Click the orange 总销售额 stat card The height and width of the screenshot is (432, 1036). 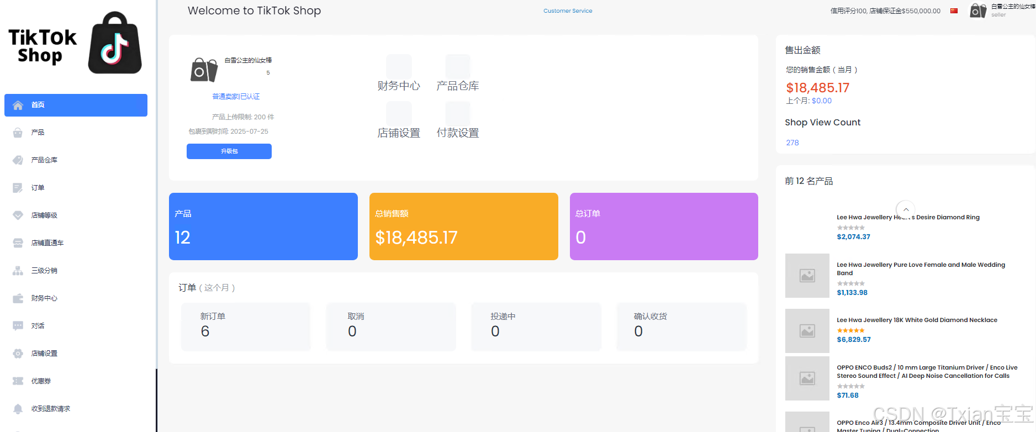pyautogui.click(x=464, y=226)
